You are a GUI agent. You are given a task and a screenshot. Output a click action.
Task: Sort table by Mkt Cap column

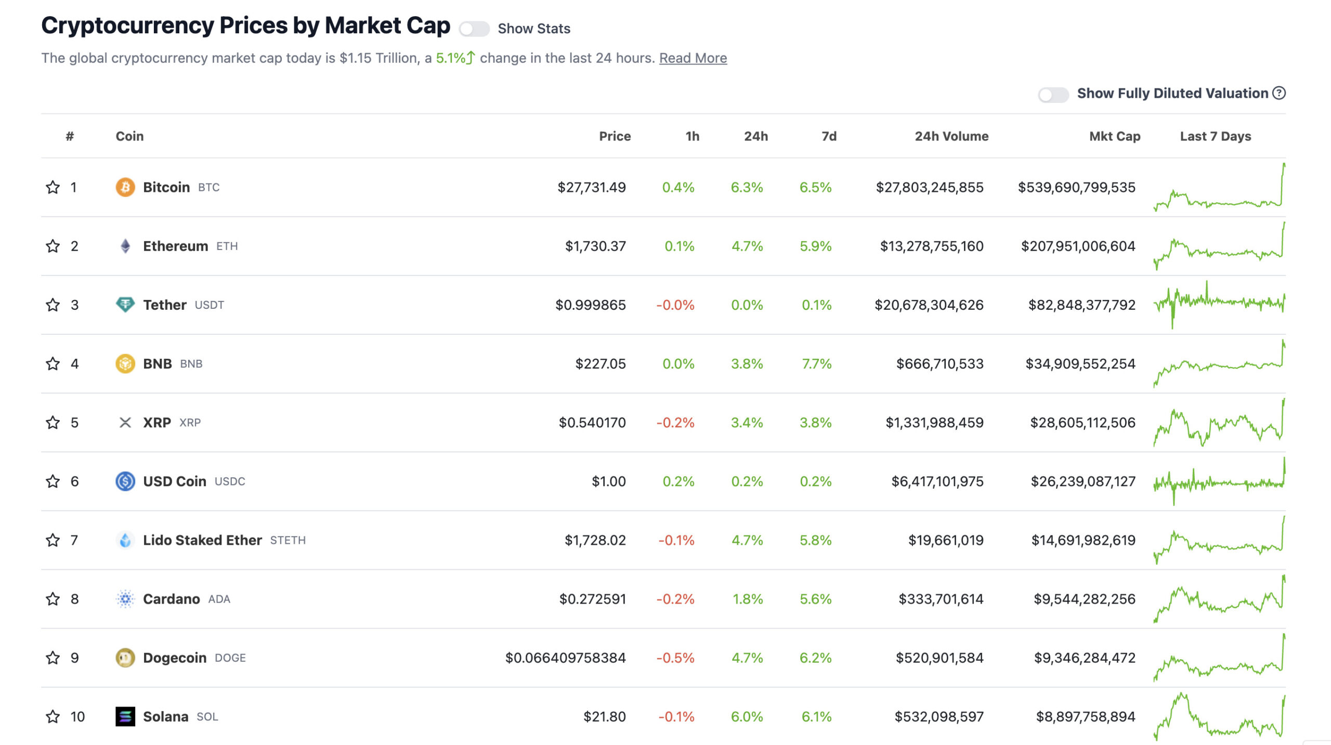1115,136
